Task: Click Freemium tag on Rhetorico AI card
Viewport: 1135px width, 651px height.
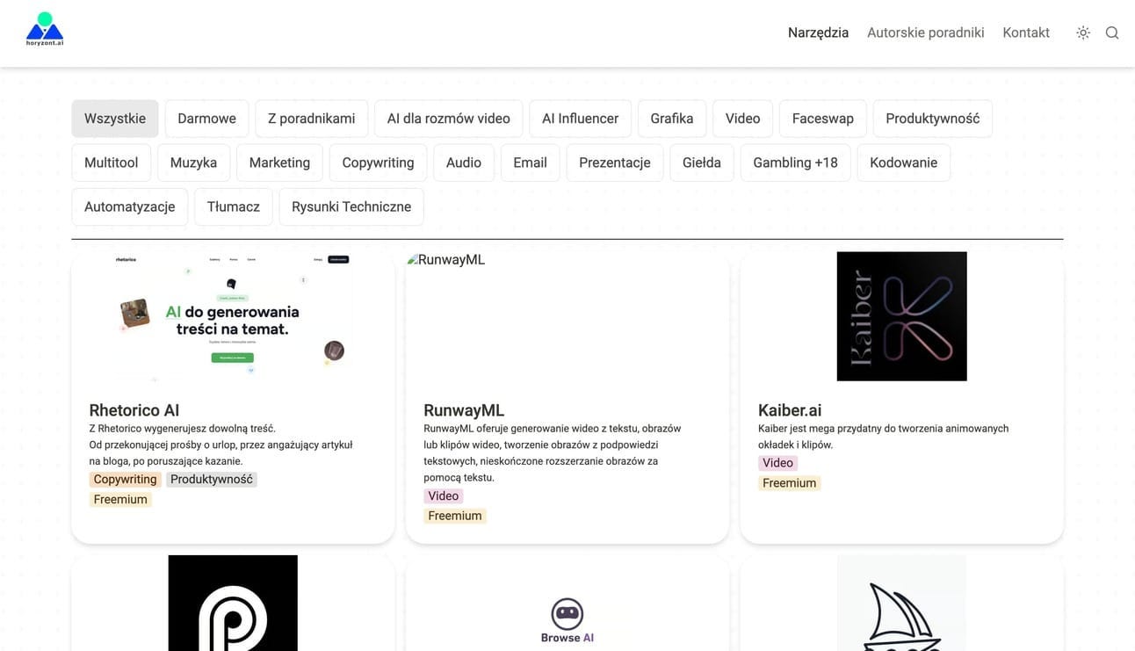Action: click(120, 499)
